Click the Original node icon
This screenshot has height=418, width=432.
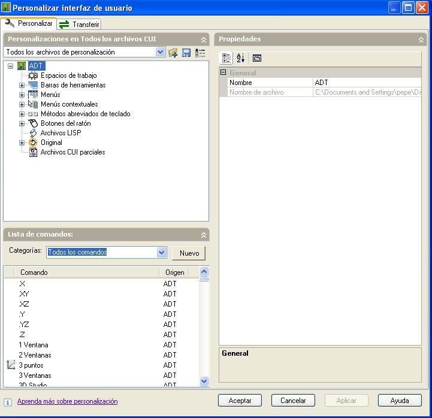point(33,143)
